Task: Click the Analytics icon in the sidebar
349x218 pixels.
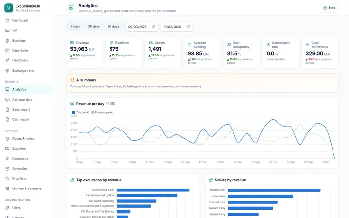Action: click(7, 89)
